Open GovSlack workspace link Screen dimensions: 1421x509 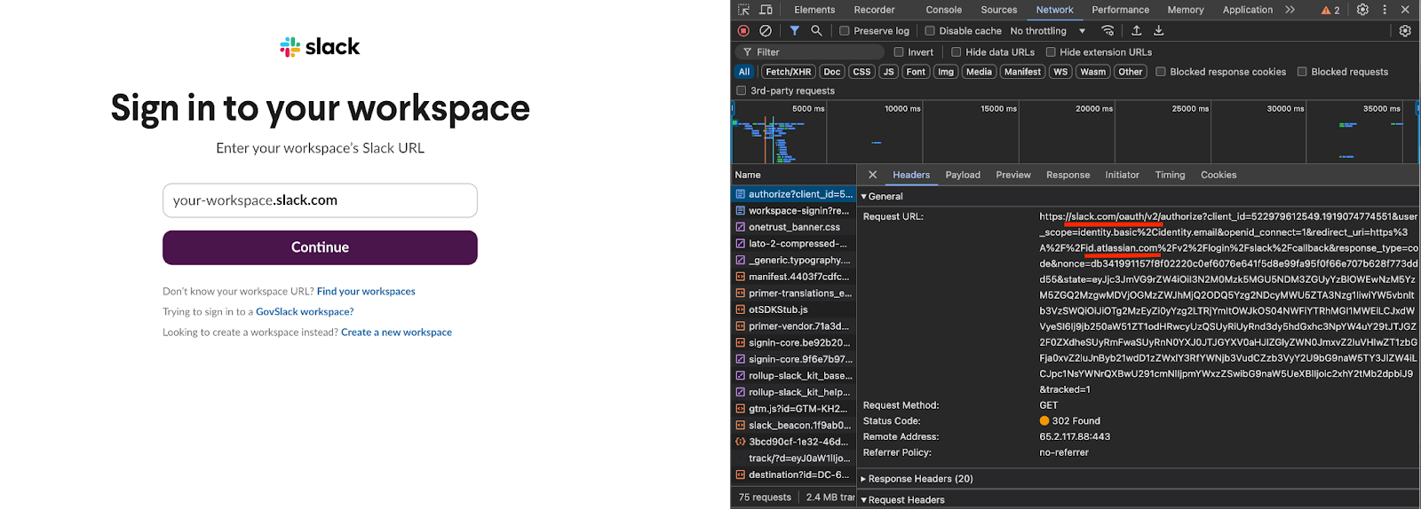pyautogui.click(x=305, y=311)
